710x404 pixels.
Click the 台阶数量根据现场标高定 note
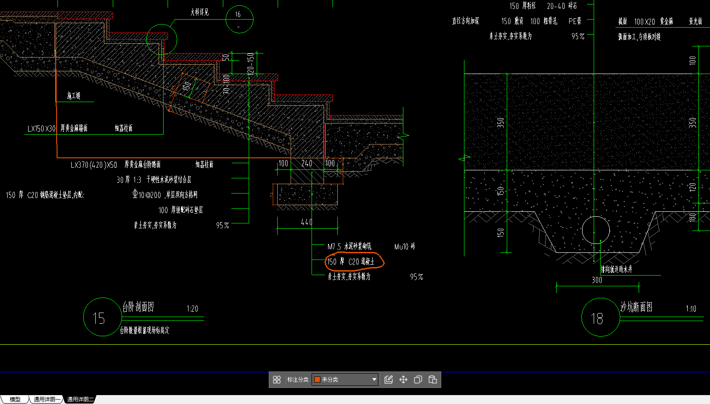[144, 330]
